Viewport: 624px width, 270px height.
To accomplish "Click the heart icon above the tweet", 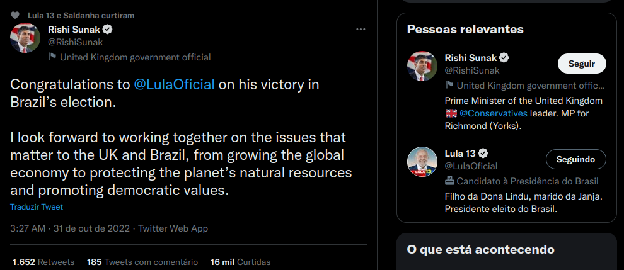I will [x=15, y=15].
